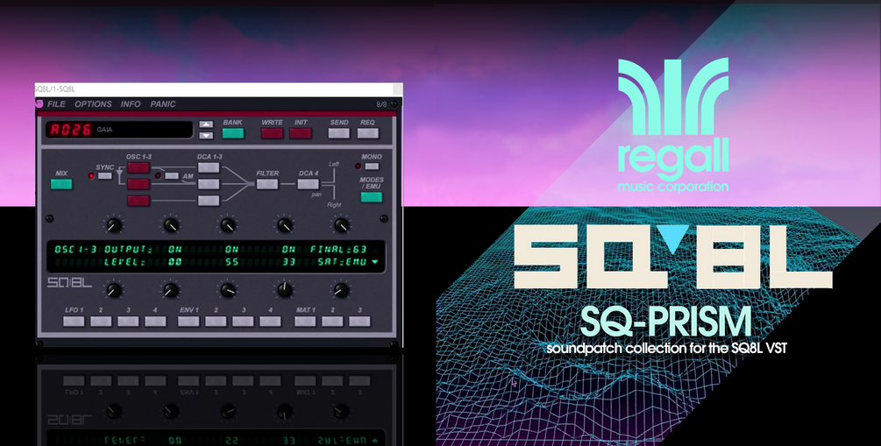Open the MAT 3 modulation page
Image resolution: width=881 pixels, height=446 pixels.
pos(359,322)
